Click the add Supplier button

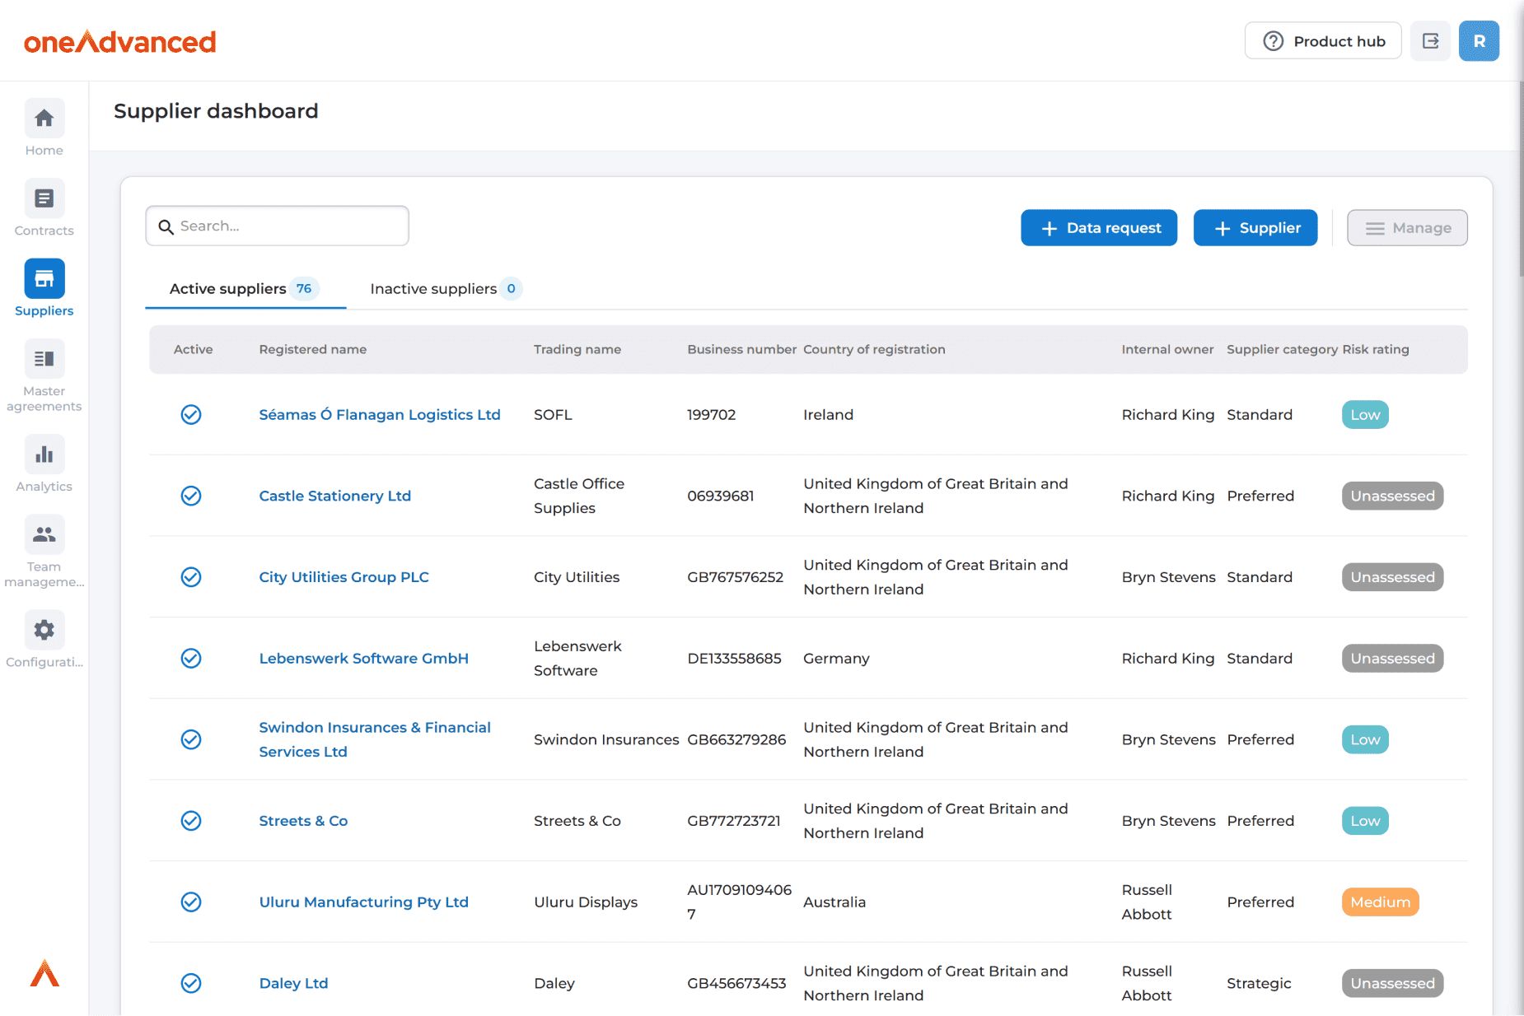(1255, 228)
